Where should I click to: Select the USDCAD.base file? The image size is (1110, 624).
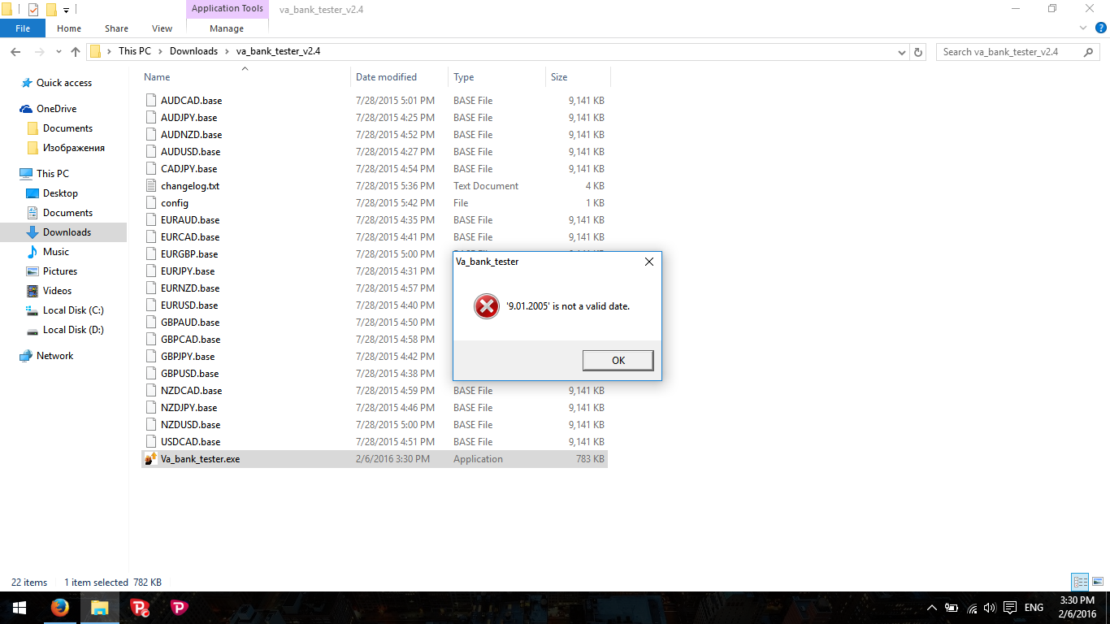point(191,442)
